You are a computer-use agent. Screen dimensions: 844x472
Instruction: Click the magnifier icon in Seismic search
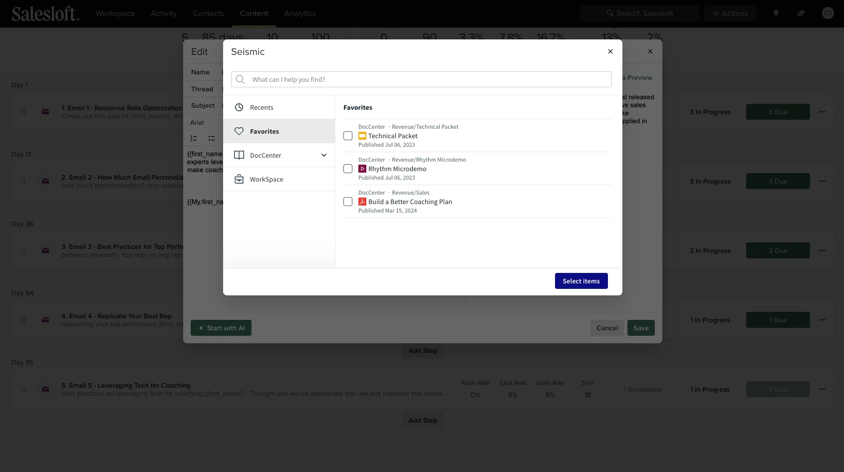240,79
